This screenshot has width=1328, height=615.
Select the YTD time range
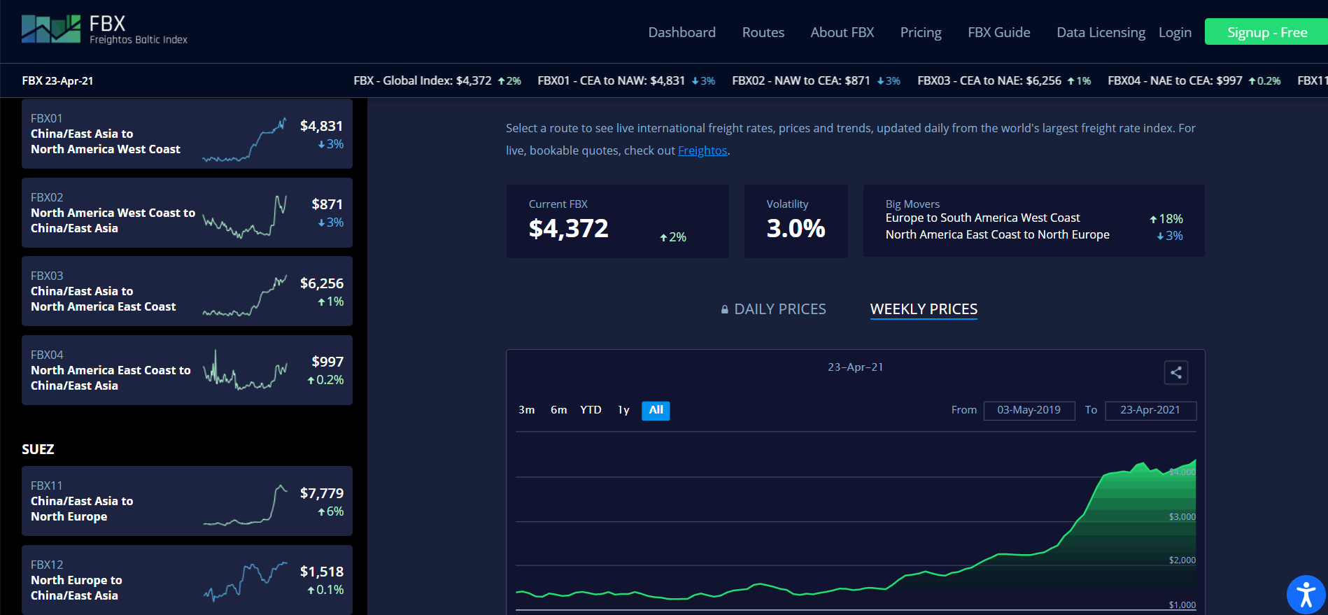pyautogui.click(x=591, y=410)
